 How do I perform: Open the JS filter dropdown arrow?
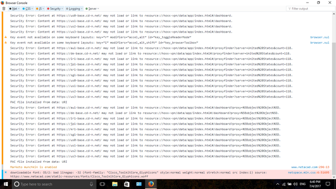pos(43,8)
